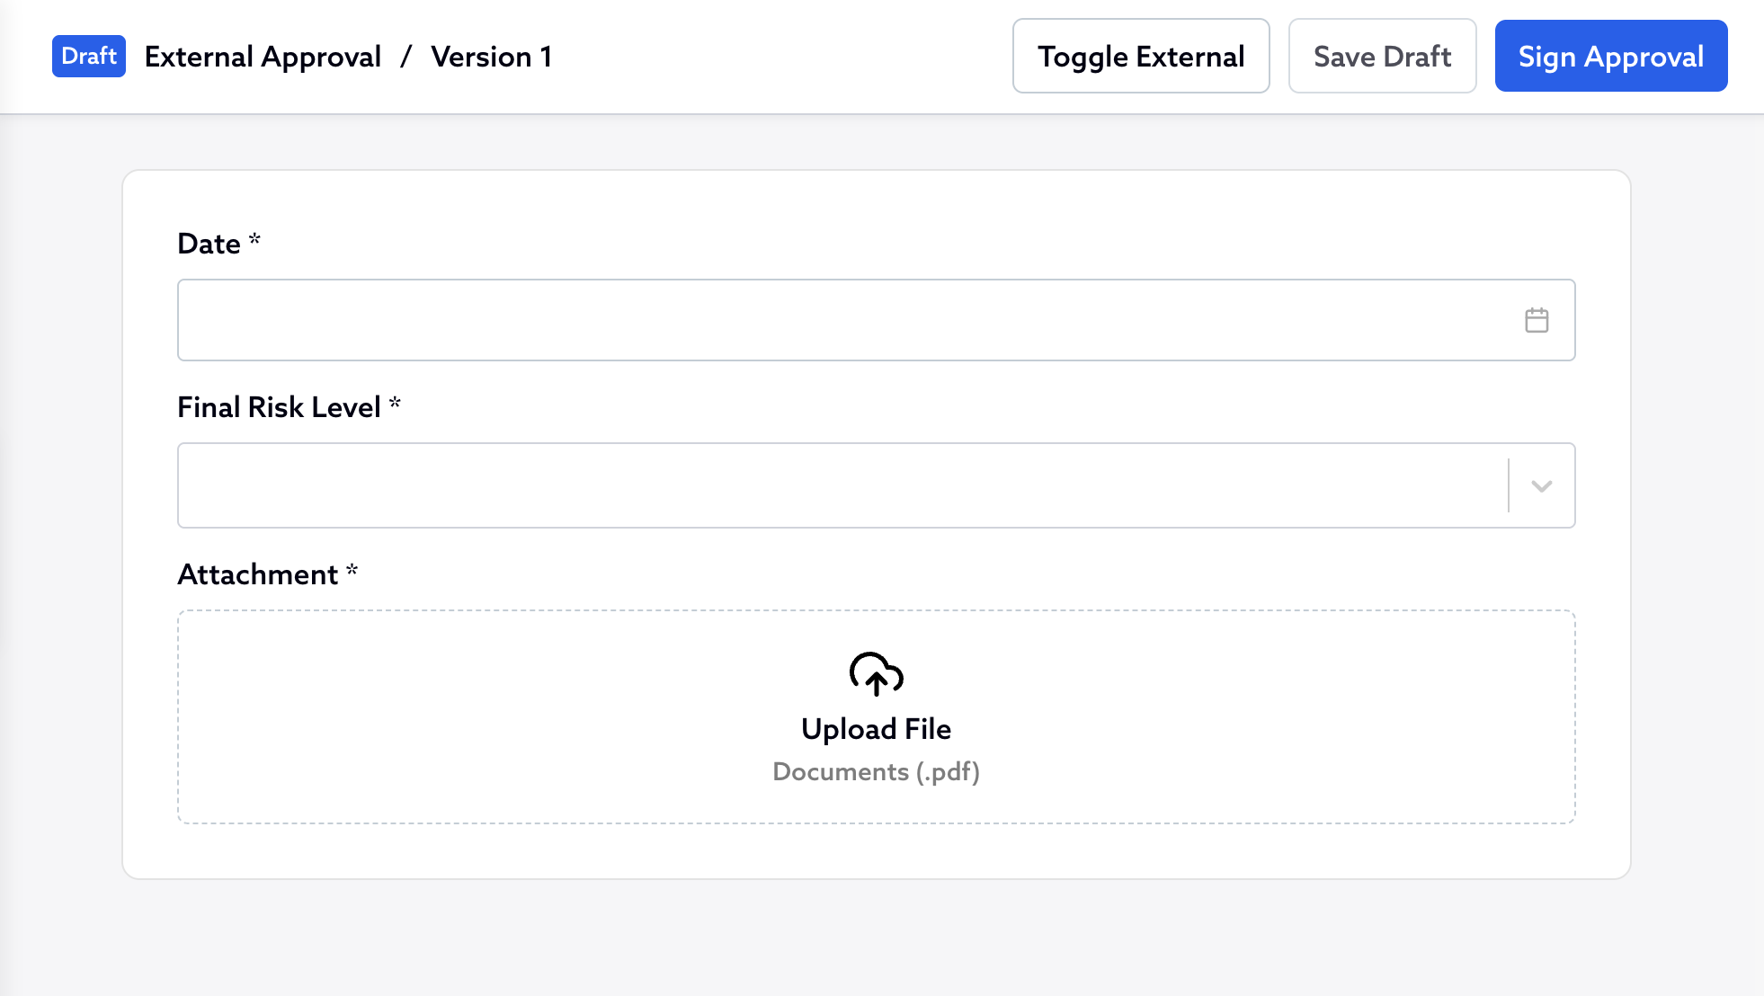The height and width of the screenshot is (996, 1764).
Task: Click the breadcrumb slash separator
Action: pos(406,57)
